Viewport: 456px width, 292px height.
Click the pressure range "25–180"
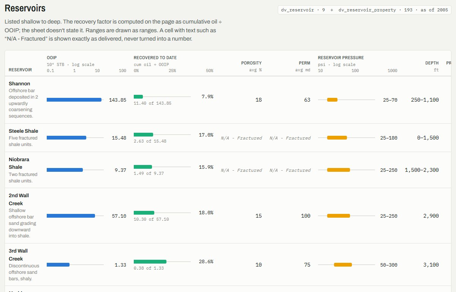(389, 138)
